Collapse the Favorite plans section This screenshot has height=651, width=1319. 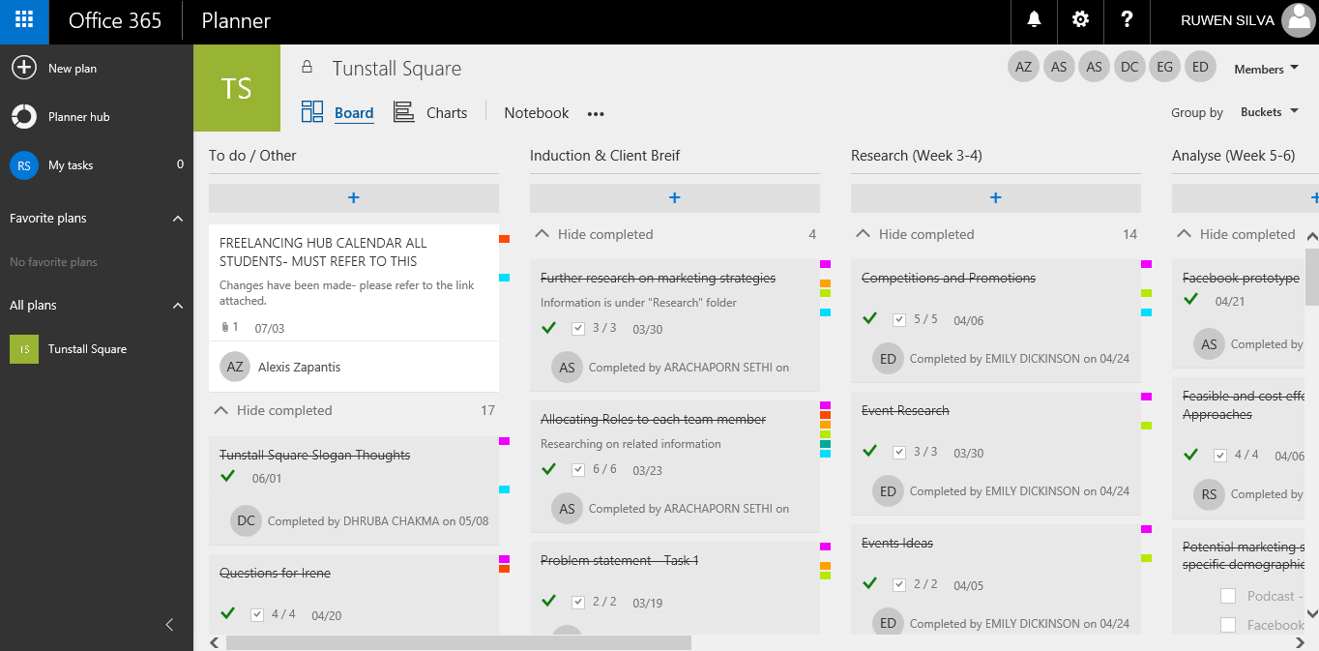click(x=178, y=219)
